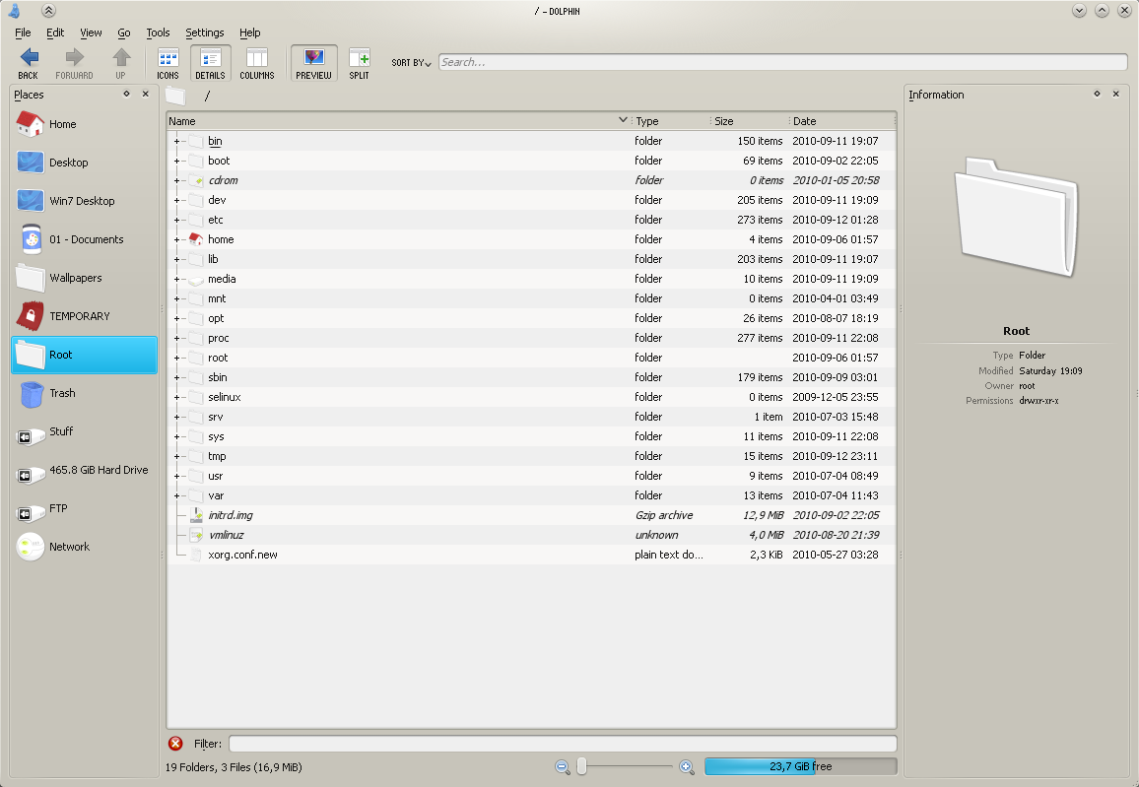The height and width of the screenshot is (787, 1139).
Task: Float the Places panel
Action: 126,94
